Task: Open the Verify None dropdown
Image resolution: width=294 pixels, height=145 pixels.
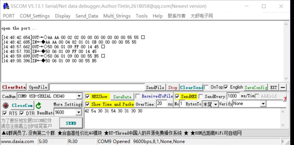Action: 263,104
